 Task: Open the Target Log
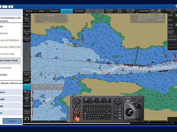tap(59, 87)
